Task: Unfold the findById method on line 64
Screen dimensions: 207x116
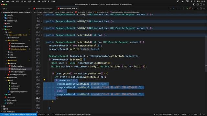Action: tap(42, 14)
